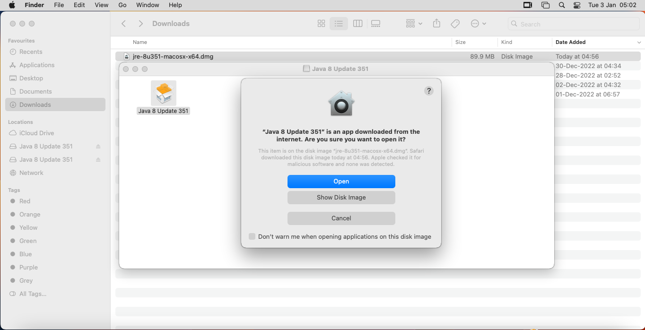Select the 28-Dec-2022 at 02:52 row
The height and width of the screenshot is (330, 645).
click(588, 75)
